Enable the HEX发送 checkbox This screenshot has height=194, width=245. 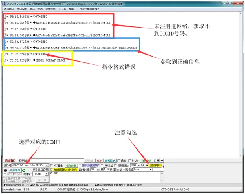pyautogui.click(x=102, y=166)
